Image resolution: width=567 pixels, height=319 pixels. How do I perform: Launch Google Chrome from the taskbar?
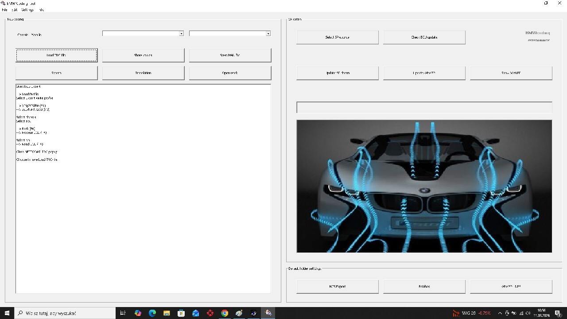pyautogui.click(x=225, y=313)
